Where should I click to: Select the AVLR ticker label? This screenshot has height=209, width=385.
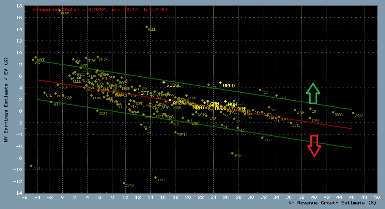pos(227,115)
